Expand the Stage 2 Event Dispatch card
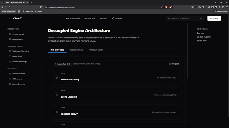The height and width of the screenshot is (128, 229). pyautogui.click(x=116, y=95)
